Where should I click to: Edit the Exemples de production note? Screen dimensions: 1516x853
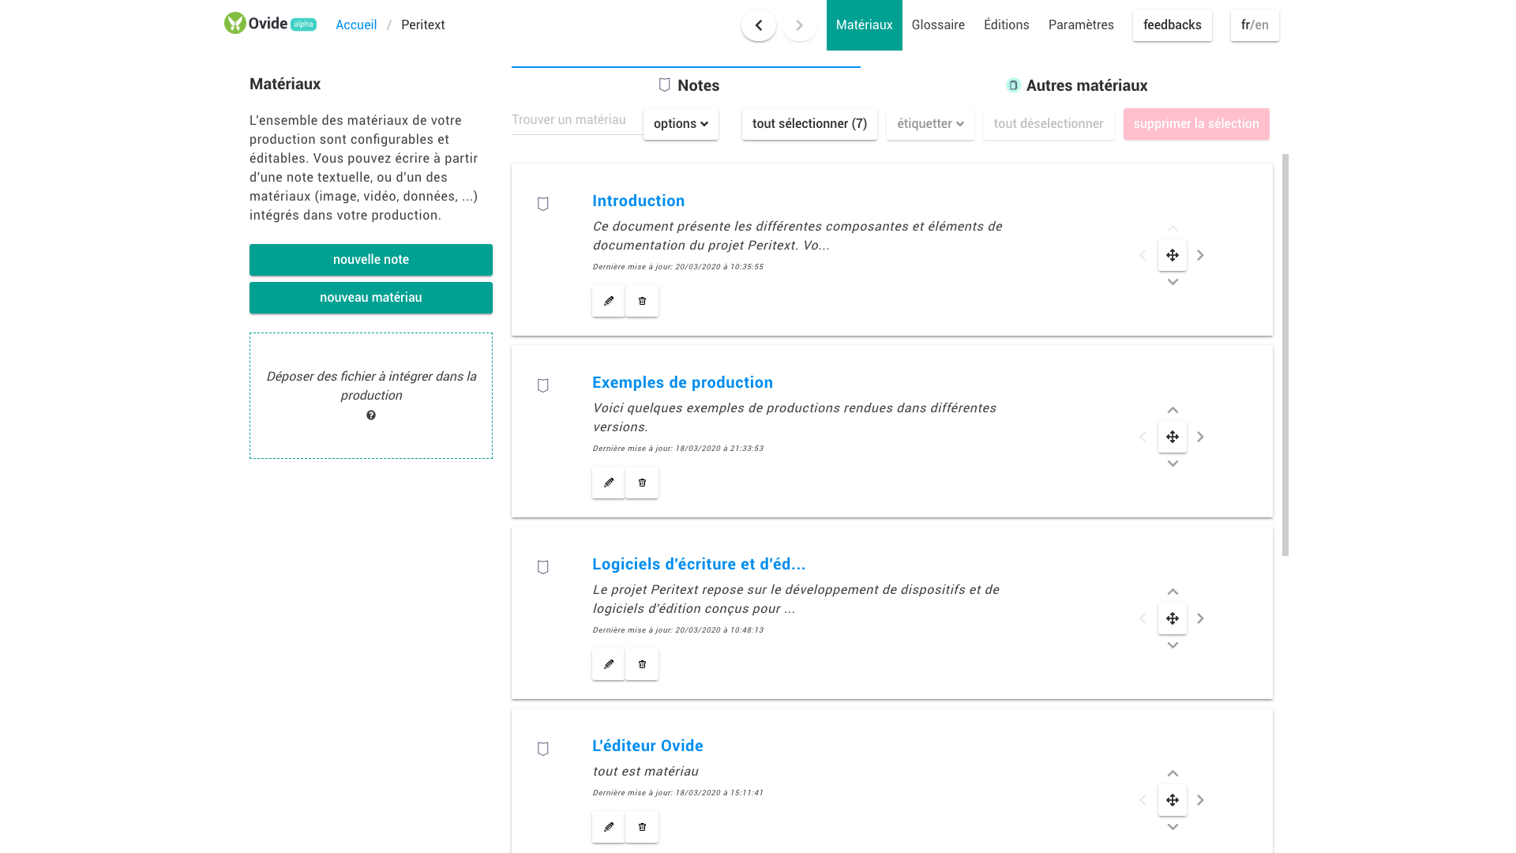tap(609, 483)
